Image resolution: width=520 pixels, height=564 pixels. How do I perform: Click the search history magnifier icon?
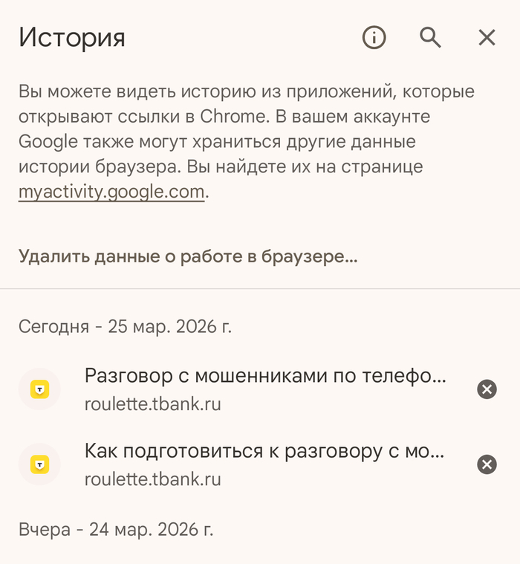pyautogui.click(x=431, y=37)
